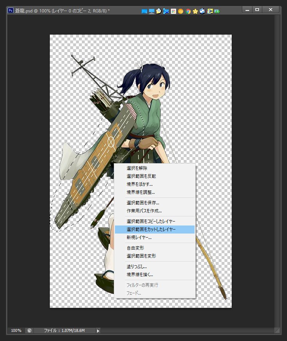Minimize the 蒼龍.psd document window
The image size is (287, 341).
click(x=247, y=10)
